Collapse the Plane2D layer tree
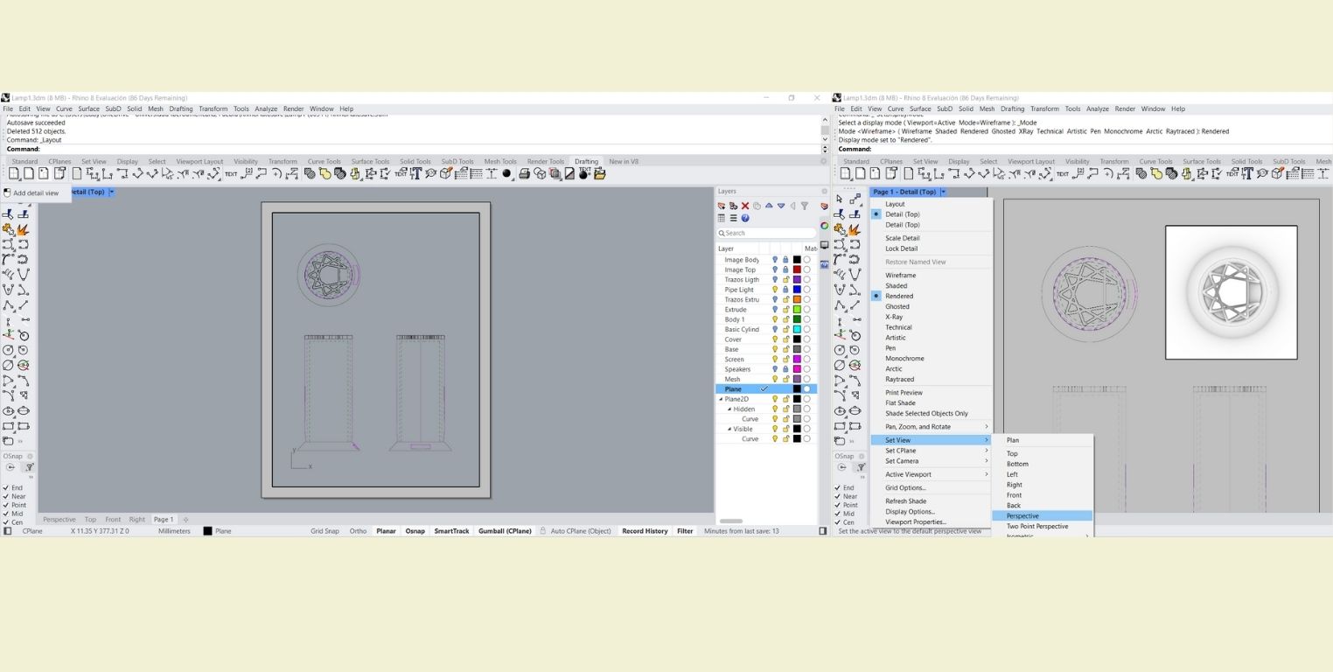The width and height of the screenshot is (1333, 672). click(721, 399)
